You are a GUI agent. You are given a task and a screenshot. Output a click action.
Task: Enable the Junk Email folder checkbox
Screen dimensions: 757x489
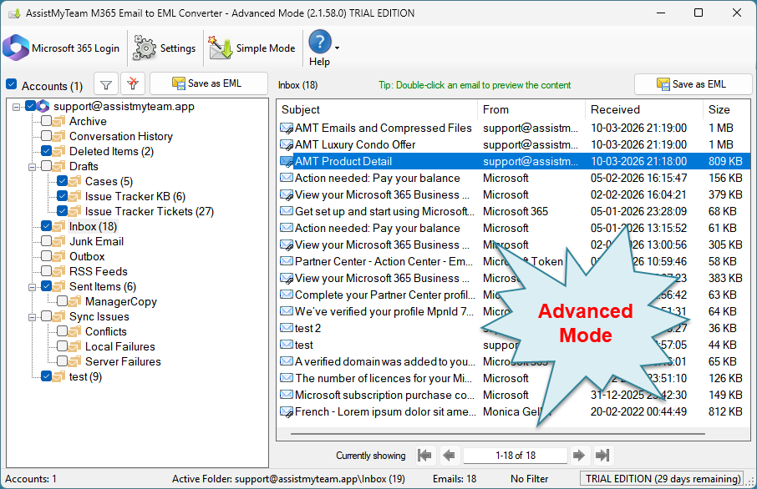pos(47,241)
